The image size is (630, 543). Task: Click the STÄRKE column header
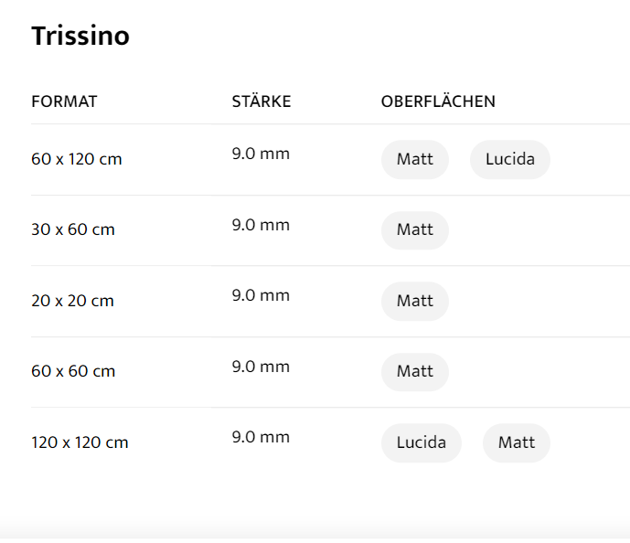(261, 101)
